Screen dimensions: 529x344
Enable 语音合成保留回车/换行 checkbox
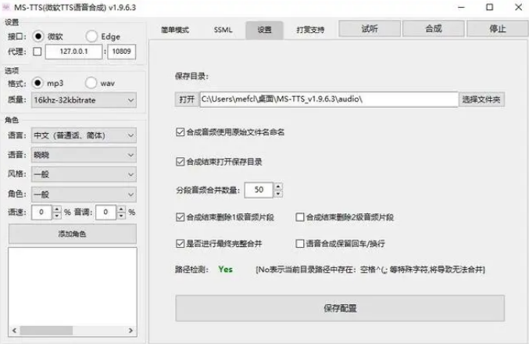pyautogui.click(x=299, y=243)
